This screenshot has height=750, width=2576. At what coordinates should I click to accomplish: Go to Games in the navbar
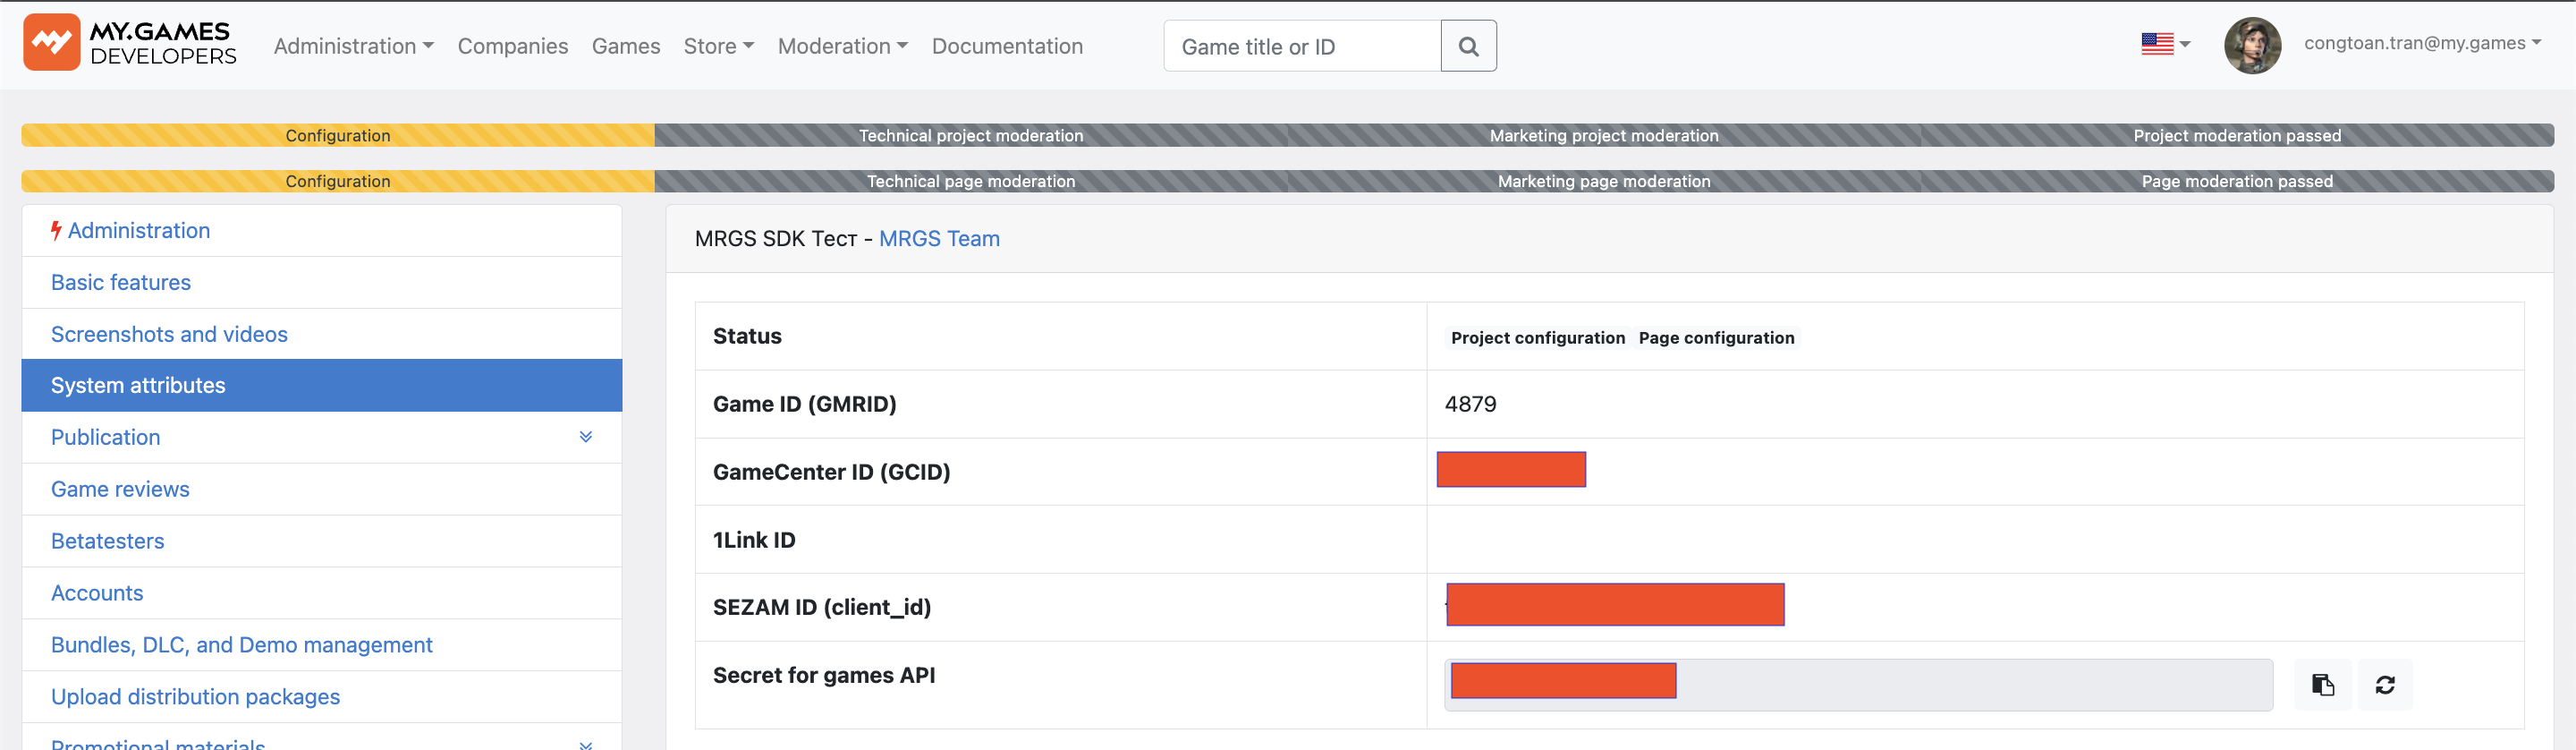point(626,46)
